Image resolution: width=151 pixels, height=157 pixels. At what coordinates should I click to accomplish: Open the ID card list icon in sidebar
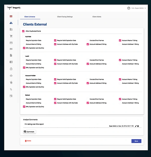11,49
